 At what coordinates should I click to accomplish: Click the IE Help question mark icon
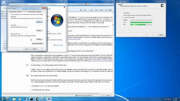pos(110,10)
